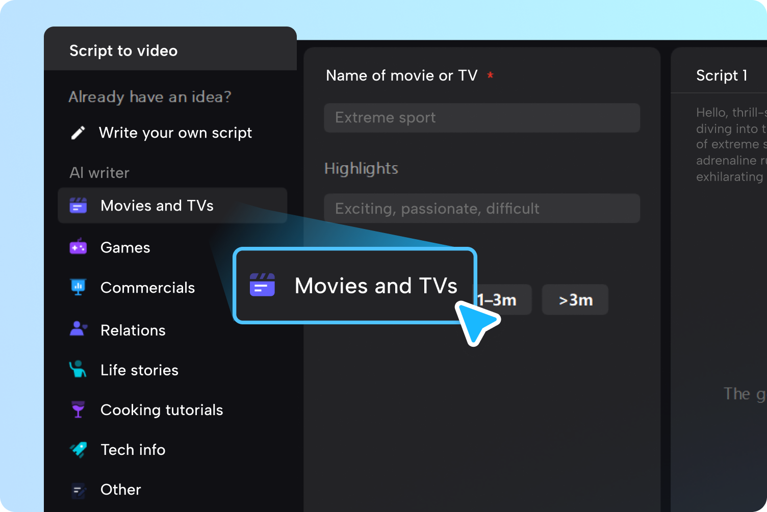Switch to the Script 1 tab
767x512 pixels.
[x=722, y=75]
